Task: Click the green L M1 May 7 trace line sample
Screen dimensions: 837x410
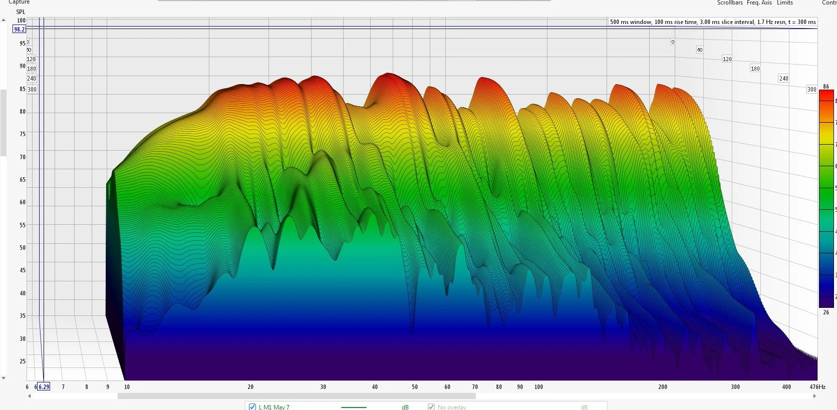Action: [x=354, y=407]
